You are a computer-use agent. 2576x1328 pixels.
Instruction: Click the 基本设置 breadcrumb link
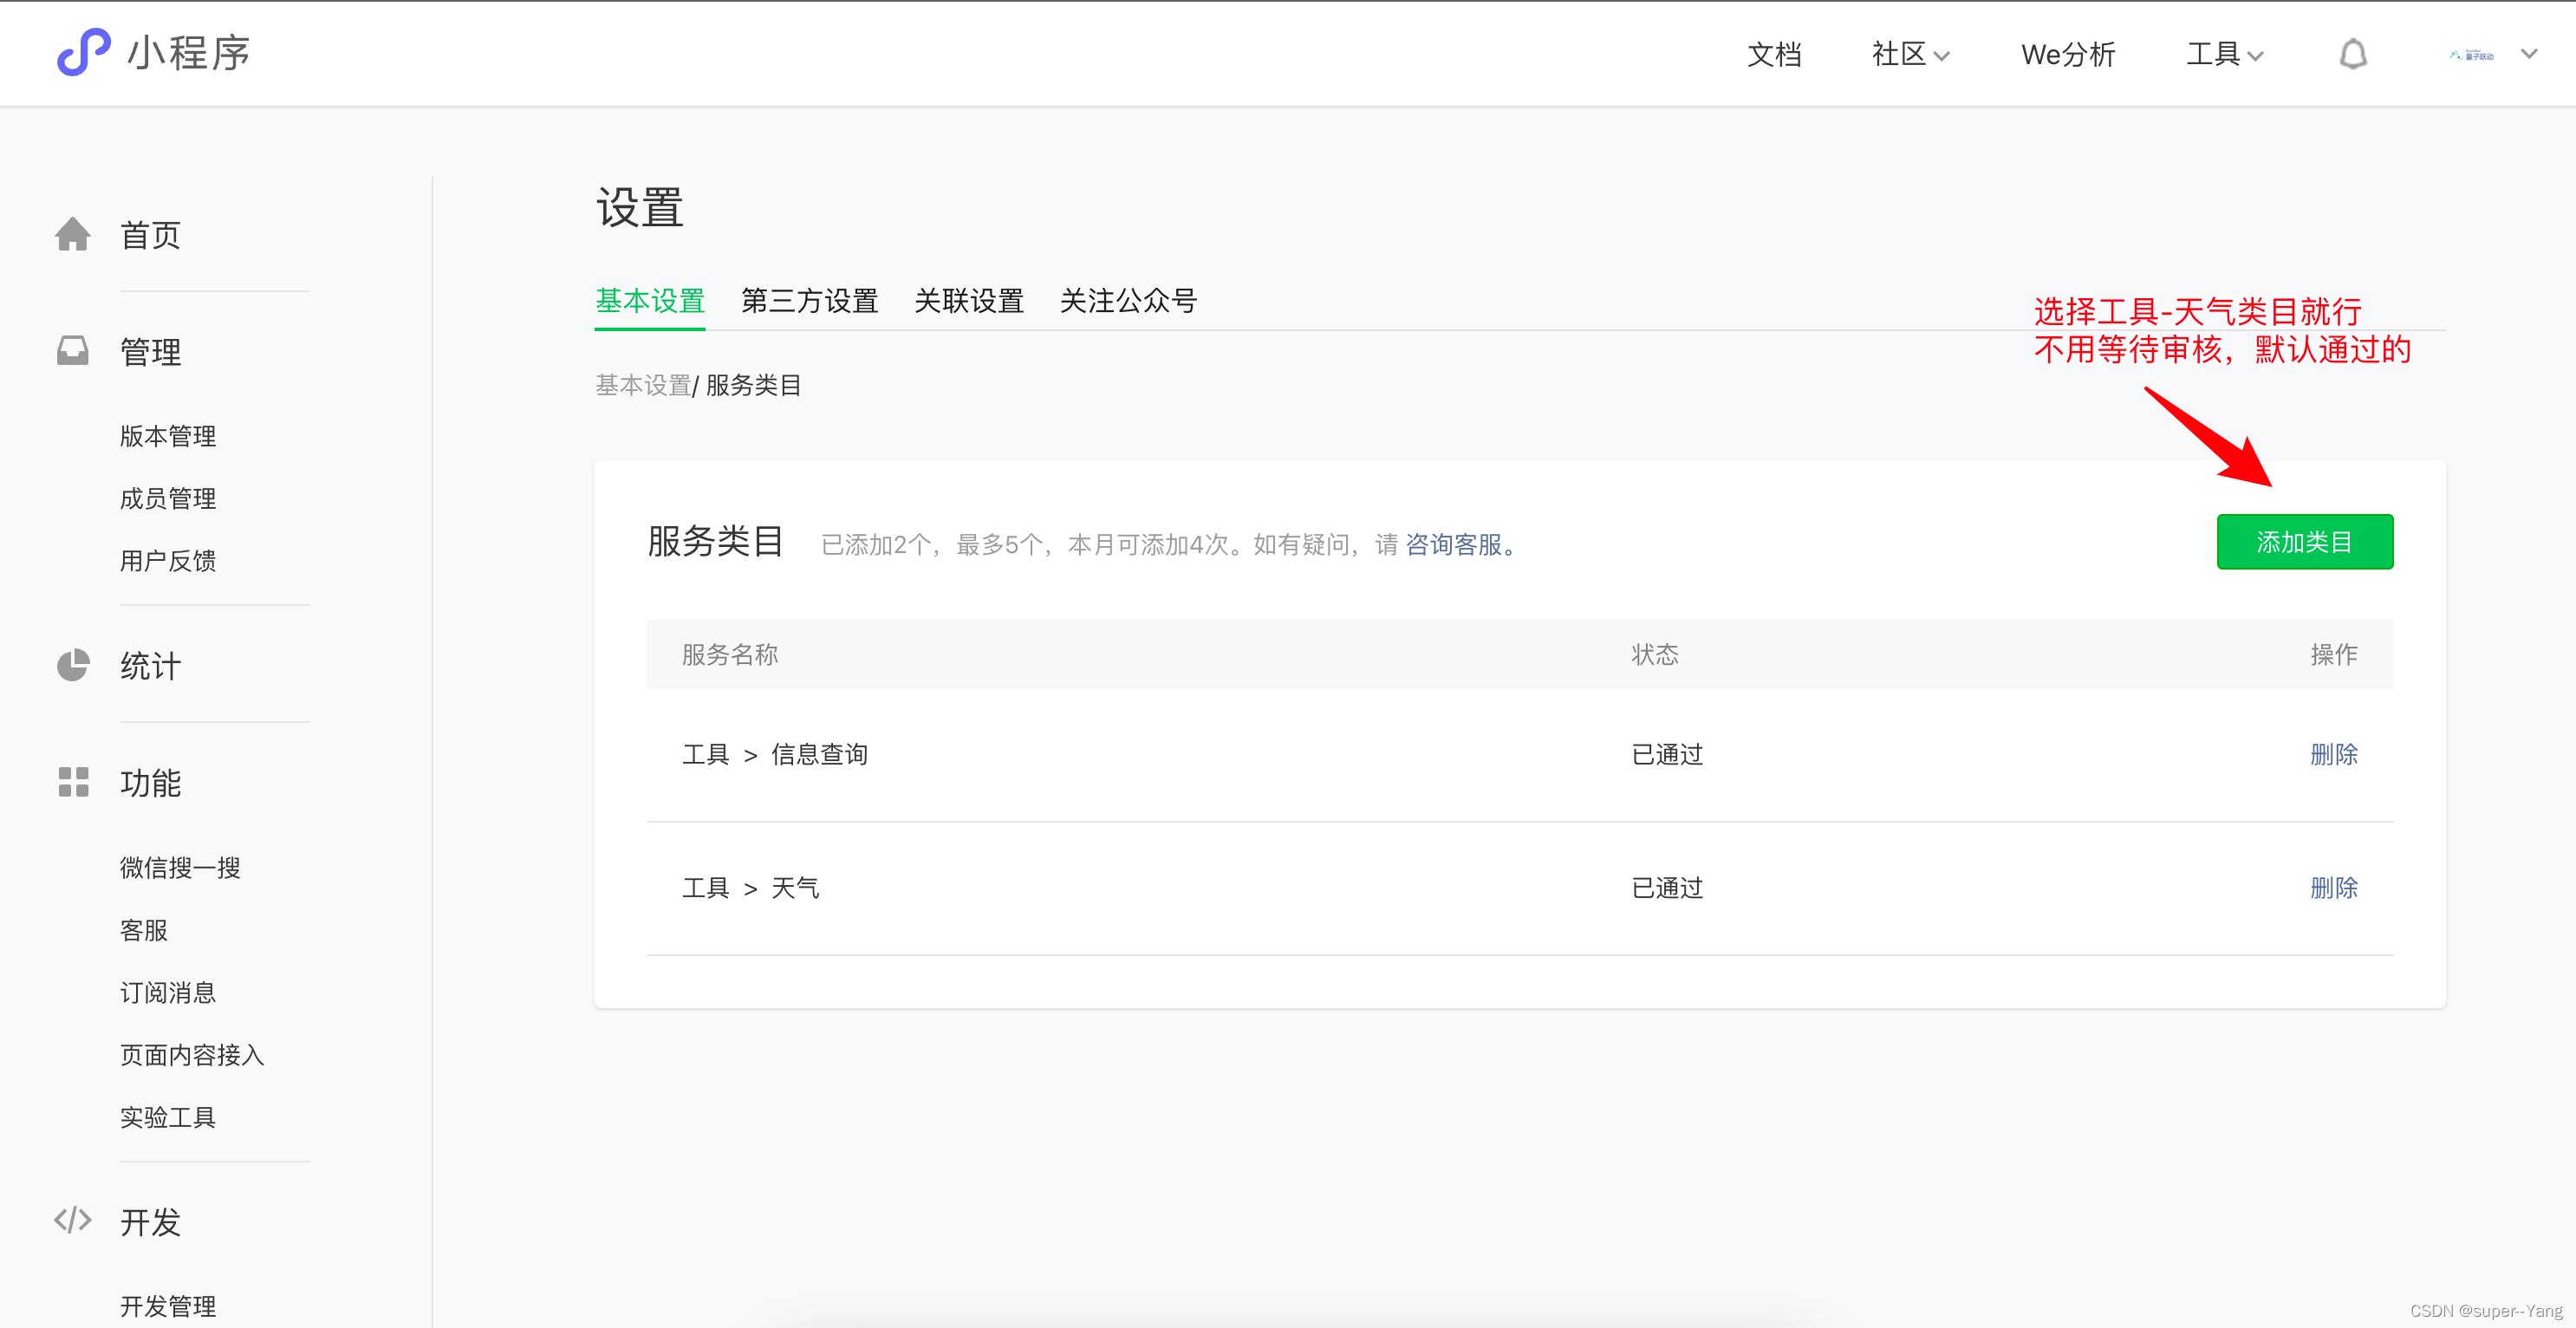click(x=642, y=385)
